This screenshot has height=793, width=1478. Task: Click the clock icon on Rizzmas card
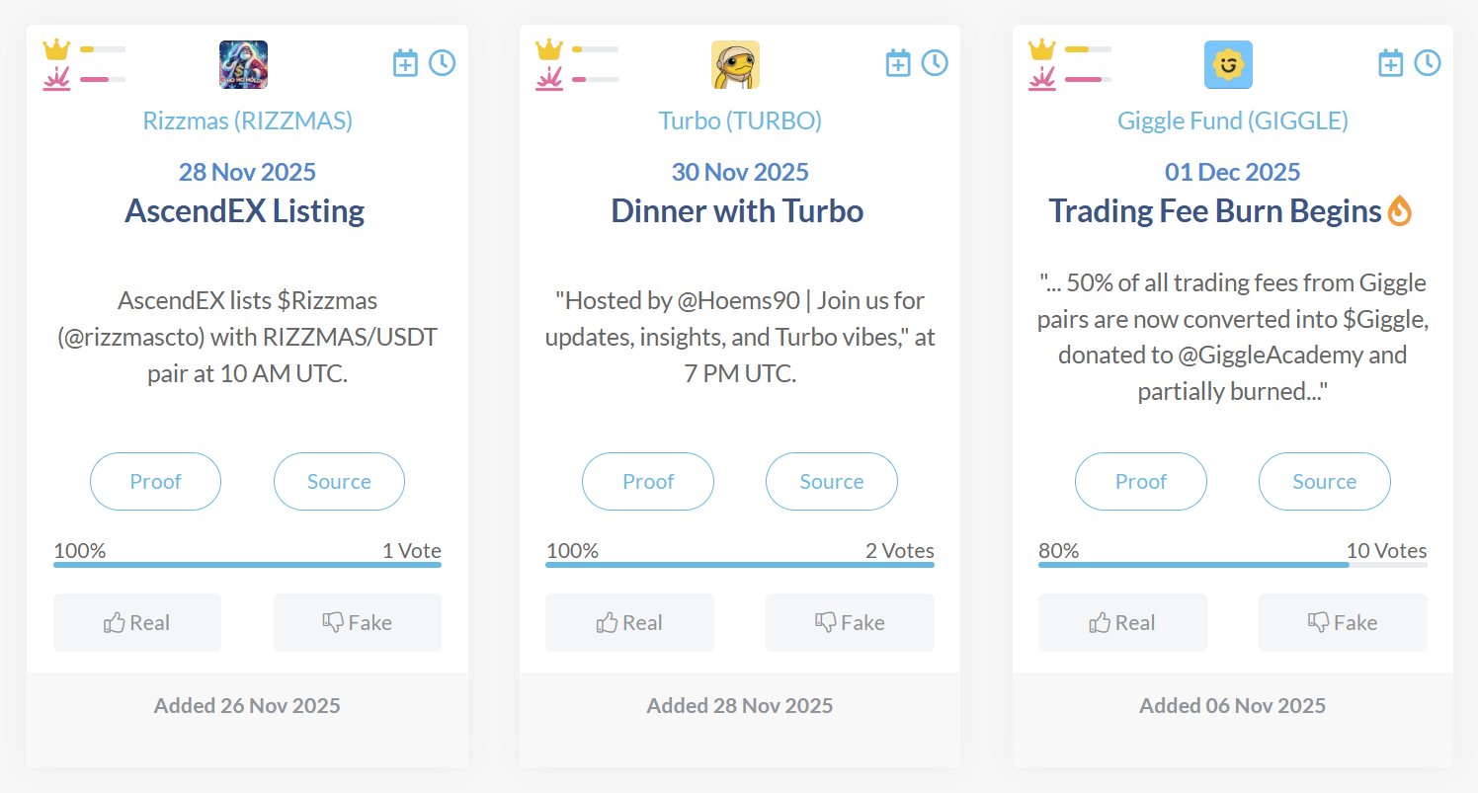click(442, 63)
